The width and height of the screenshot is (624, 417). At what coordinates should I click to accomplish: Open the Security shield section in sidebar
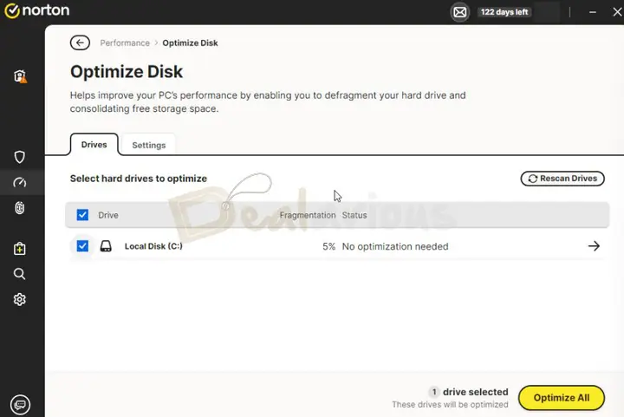19,157
